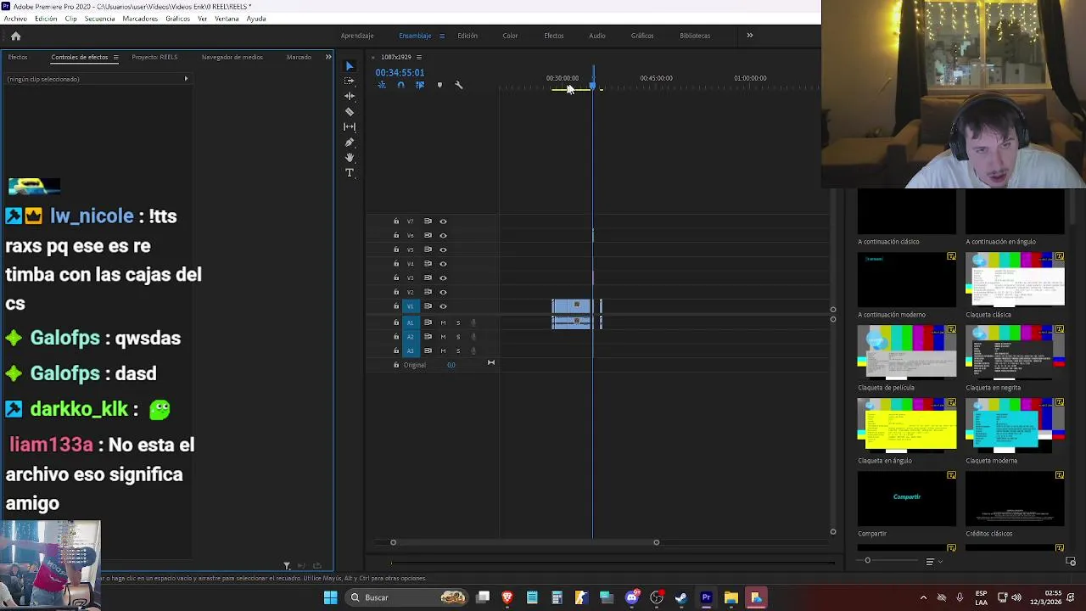Open timeline display settings wrench

pyautogui.click(x=459, y=85)
